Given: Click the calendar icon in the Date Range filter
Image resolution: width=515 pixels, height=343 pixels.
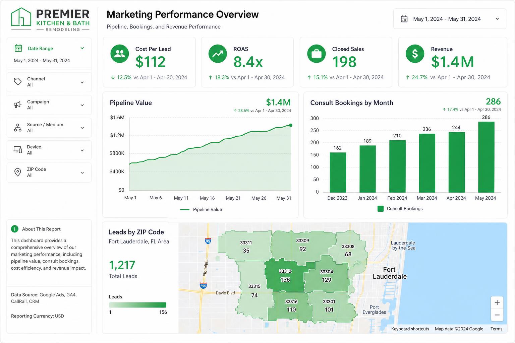Looking at the screenshot, I should [18, 48].
